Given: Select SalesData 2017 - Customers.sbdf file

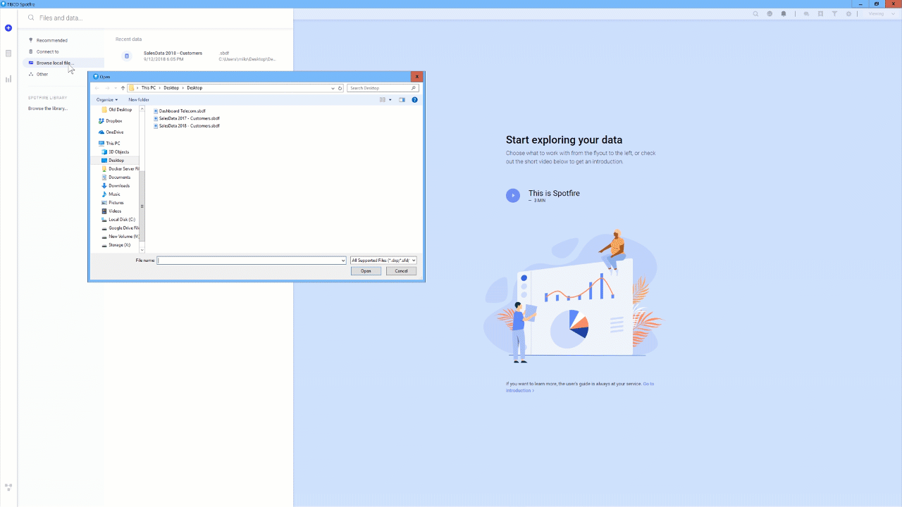Looking at the screenshot, I should pyautogui.click(x=187, y=118).
